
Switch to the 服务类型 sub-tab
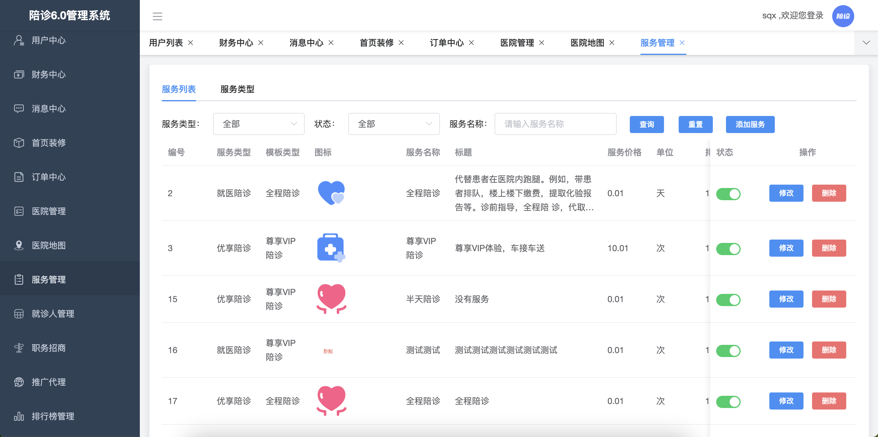[x=237, y=89]
